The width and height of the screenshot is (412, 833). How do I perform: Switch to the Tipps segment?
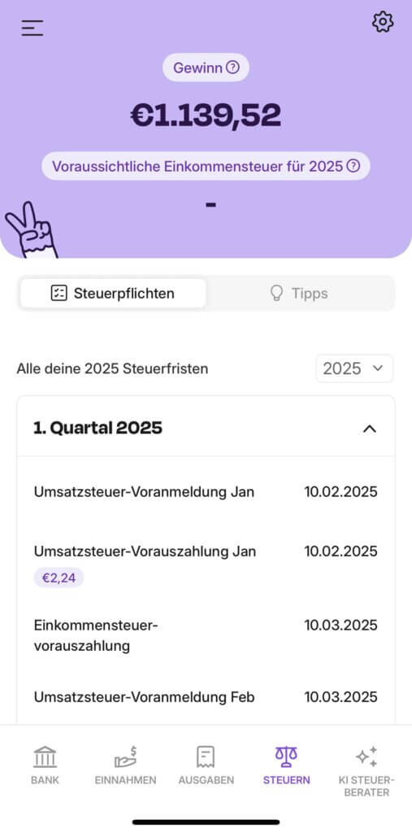299,293
